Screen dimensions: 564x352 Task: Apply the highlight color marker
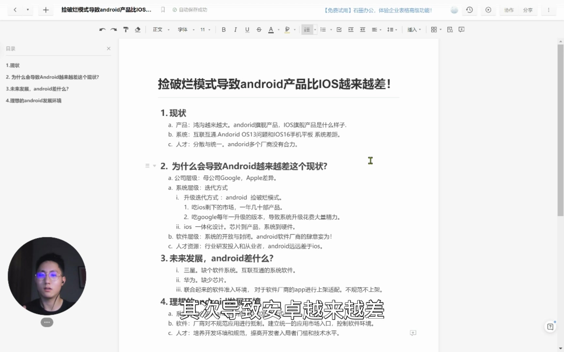point(287,30)
